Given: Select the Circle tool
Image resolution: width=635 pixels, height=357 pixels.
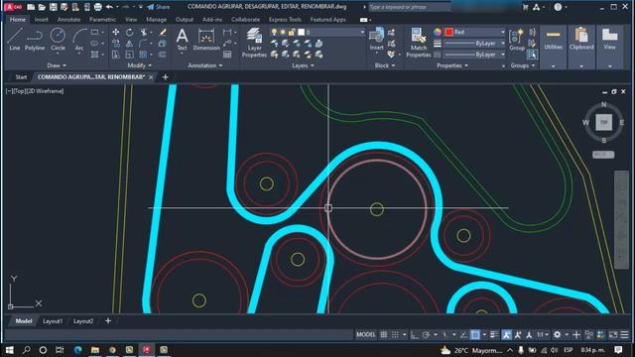Looking at the screenshot, I should (x=58, y=40).
